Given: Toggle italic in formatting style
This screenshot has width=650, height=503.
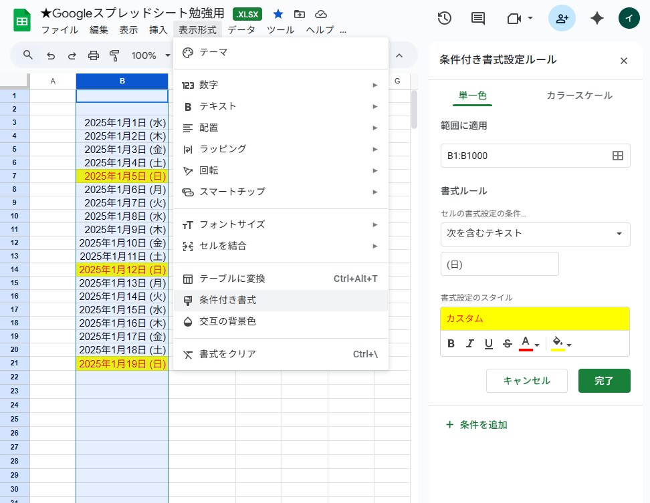Looking at the screenshot, I should [469, 344].
